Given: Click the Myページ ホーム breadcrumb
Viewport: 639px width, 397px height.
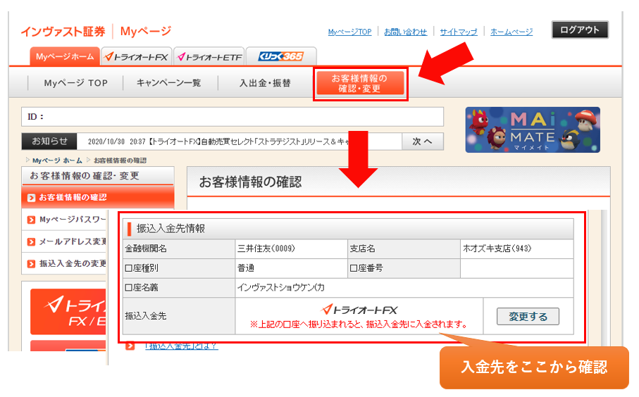Looking at the screenshot, I should [x=57, y=160].
